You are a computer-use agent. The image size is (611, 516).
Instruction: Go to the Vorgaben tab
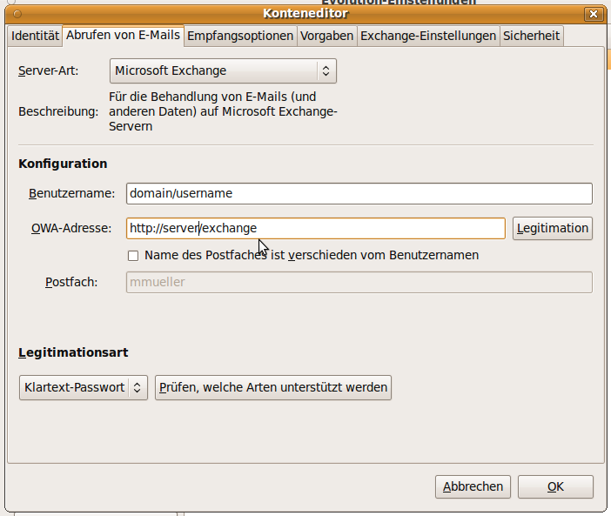[326, 36]
